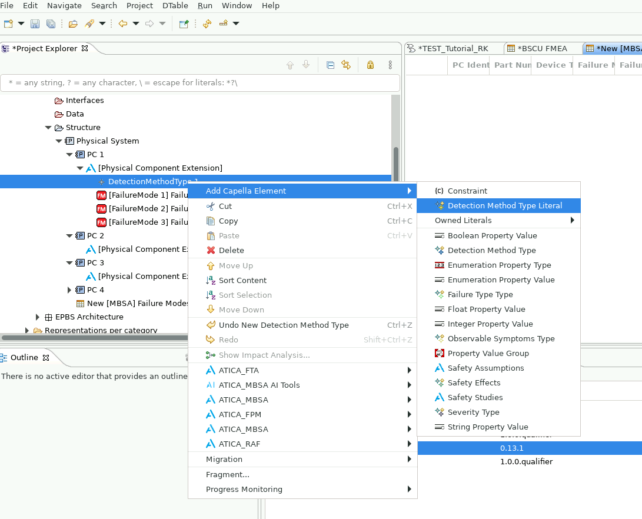
Task: Open the Migration submenu
Action: (302, 459)
